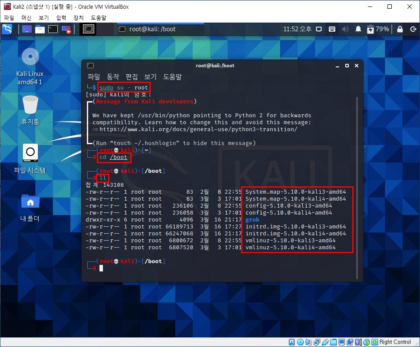This screenshot has height=347, width=420.
Task: Click the VirtualBox audio status icon
Action: (x=308, y=342)
